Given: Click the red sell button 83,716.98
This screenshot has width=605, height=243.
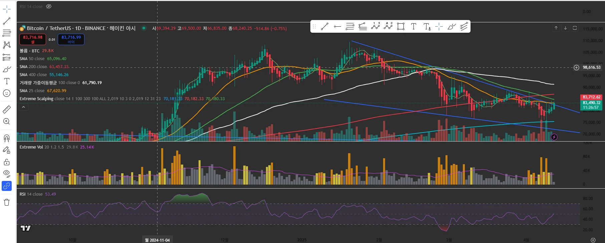Looking at the screenshot, I should coord(33,39).
